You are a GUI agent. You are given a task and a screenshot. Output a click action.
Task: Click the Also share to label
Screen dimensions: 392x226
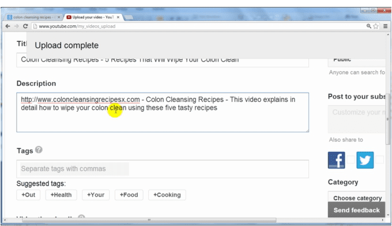click(x=346, y=140)
